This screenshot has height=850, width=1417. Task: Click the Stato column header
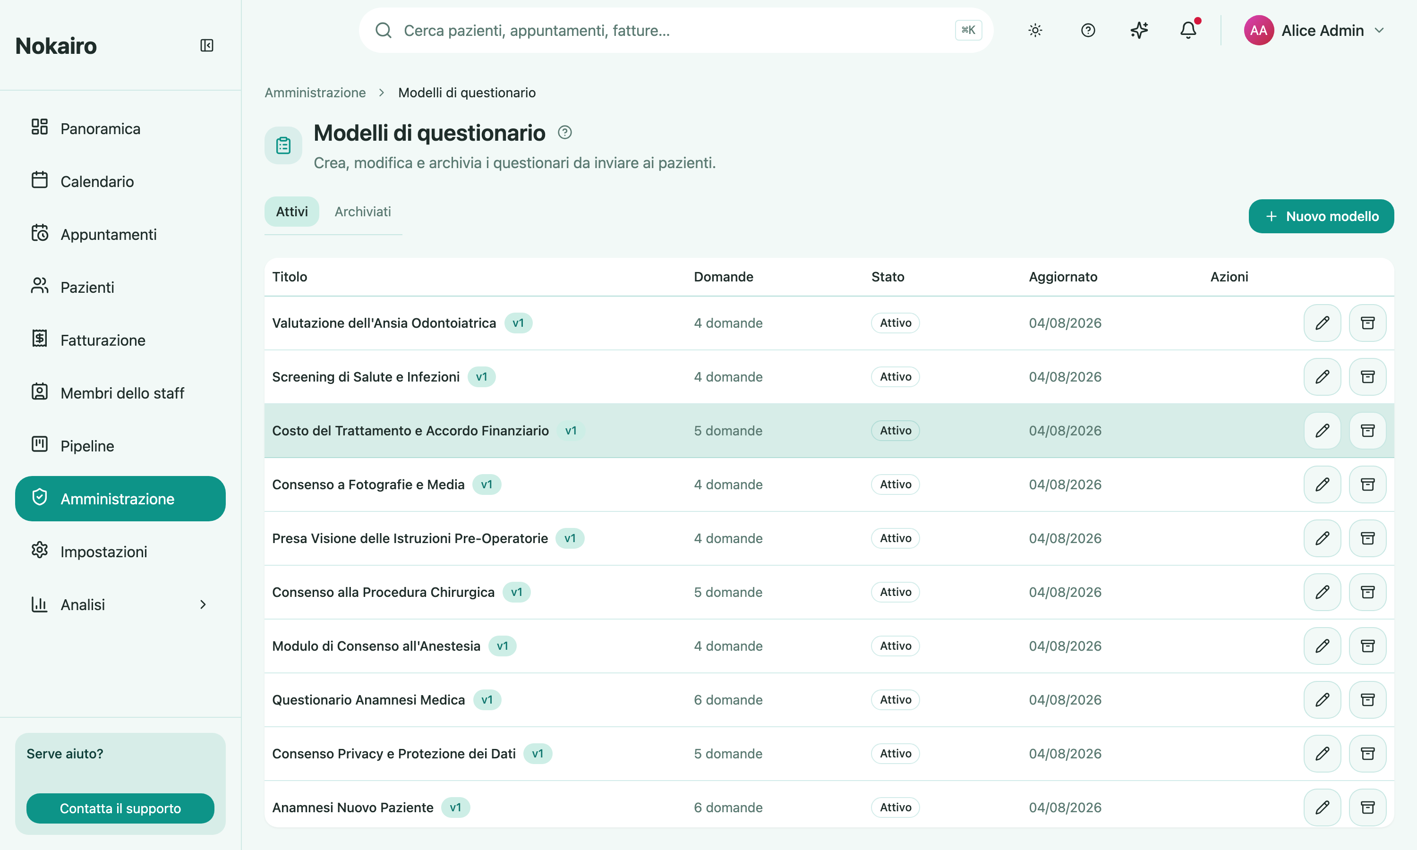click(888, 277)
